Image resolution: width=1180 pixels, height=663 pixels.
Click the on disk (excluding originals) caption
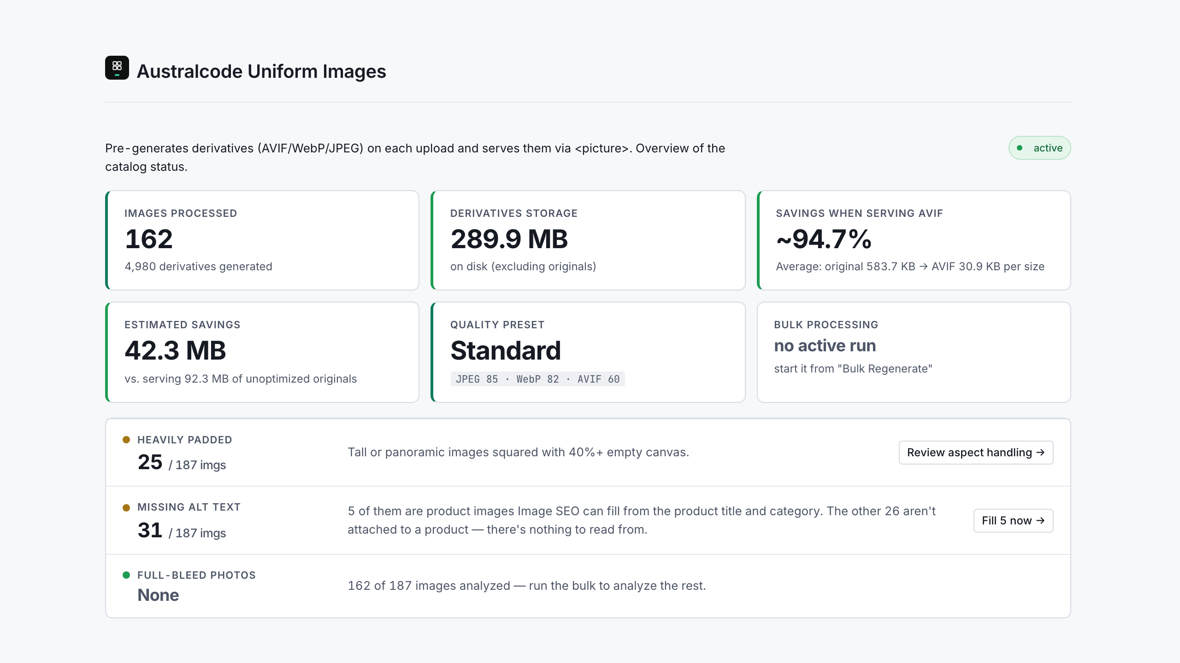click(523, 267)
